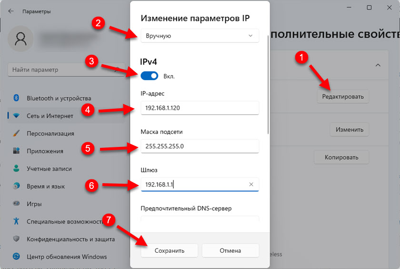Image resolution: width=400 pixels, height=269 pixels.
Task: Open Accounts via the person icon
Action: tap(16, 169)
